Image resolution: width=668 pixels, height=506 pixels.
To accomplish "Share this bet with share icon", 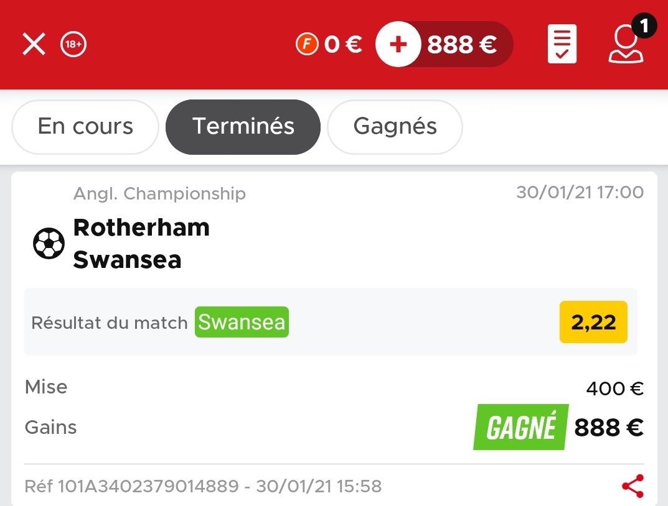I will 633,486.
